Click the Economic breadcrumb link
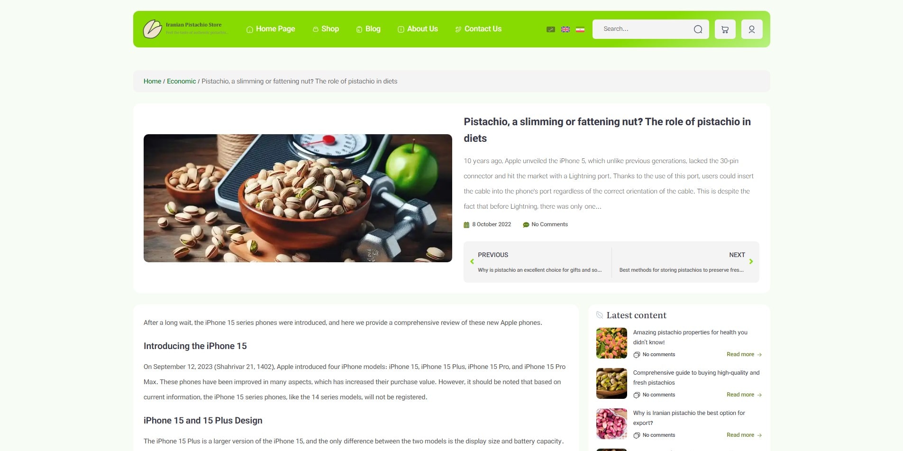903x451 pixels. click(181, 81)
